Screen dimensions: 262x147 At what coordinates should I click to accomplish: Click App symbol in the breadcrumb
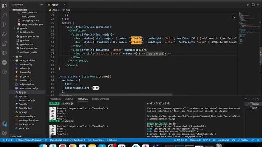tap(67, 10)
